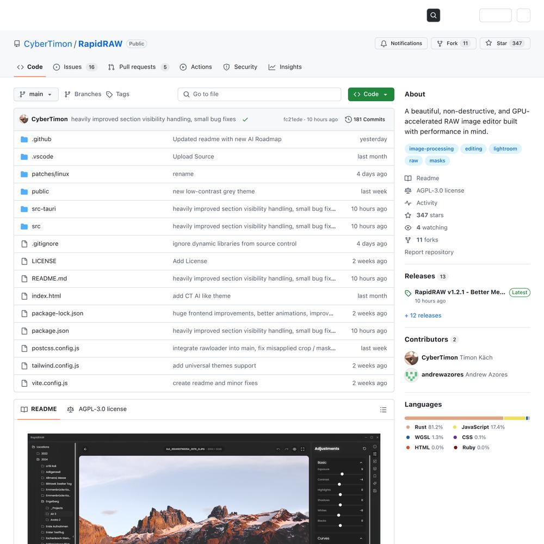Open package.json file icon
This screenshot has width=544, height=544.
pos(24,331)
